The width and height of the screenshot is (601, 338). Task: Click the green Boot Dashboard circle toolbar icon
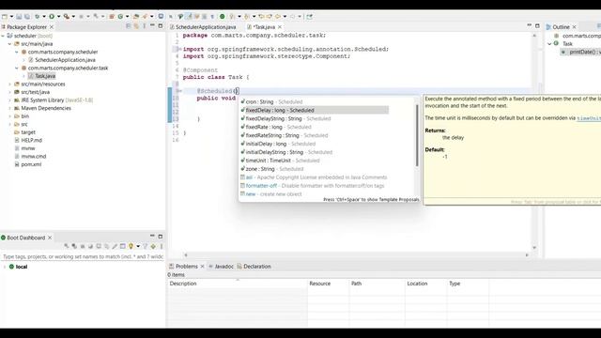click(x=222, y=17)
